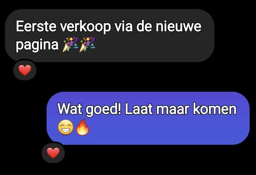Click the fire emoji in blue message
This screenshot has height=175, width=256.
click(83, 127)
